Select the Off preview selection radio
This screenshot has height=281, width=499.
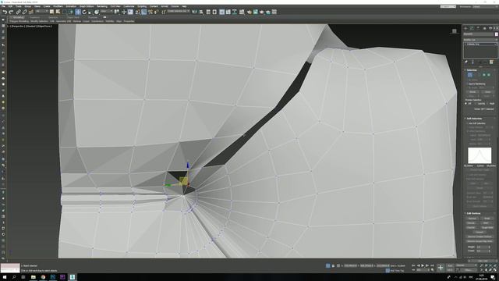tap(466, 104)
